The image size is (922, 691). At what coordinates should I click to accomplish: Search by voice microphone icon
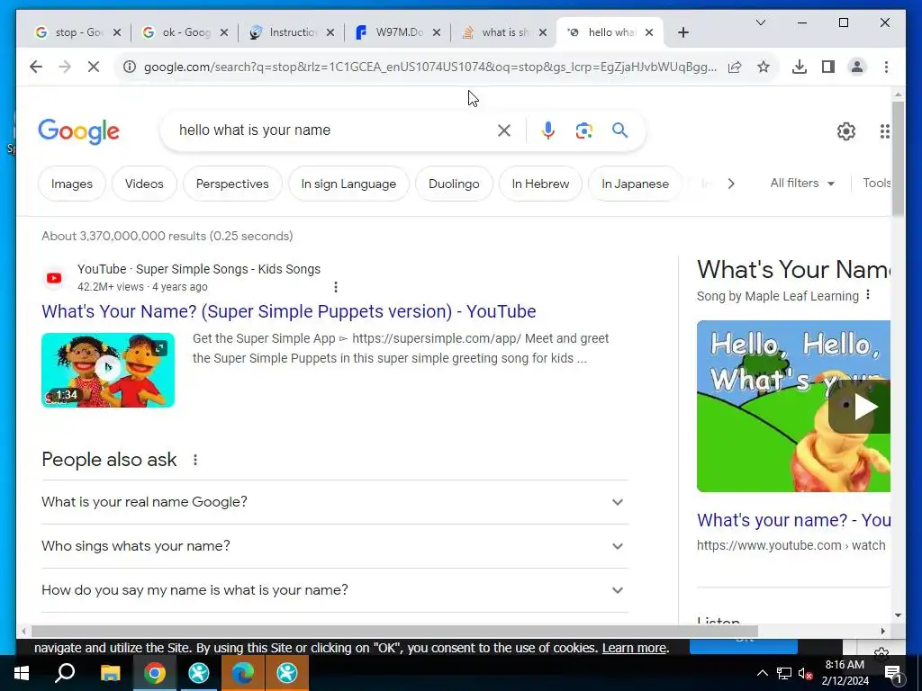pyautogui.click(x=548, y=130)
